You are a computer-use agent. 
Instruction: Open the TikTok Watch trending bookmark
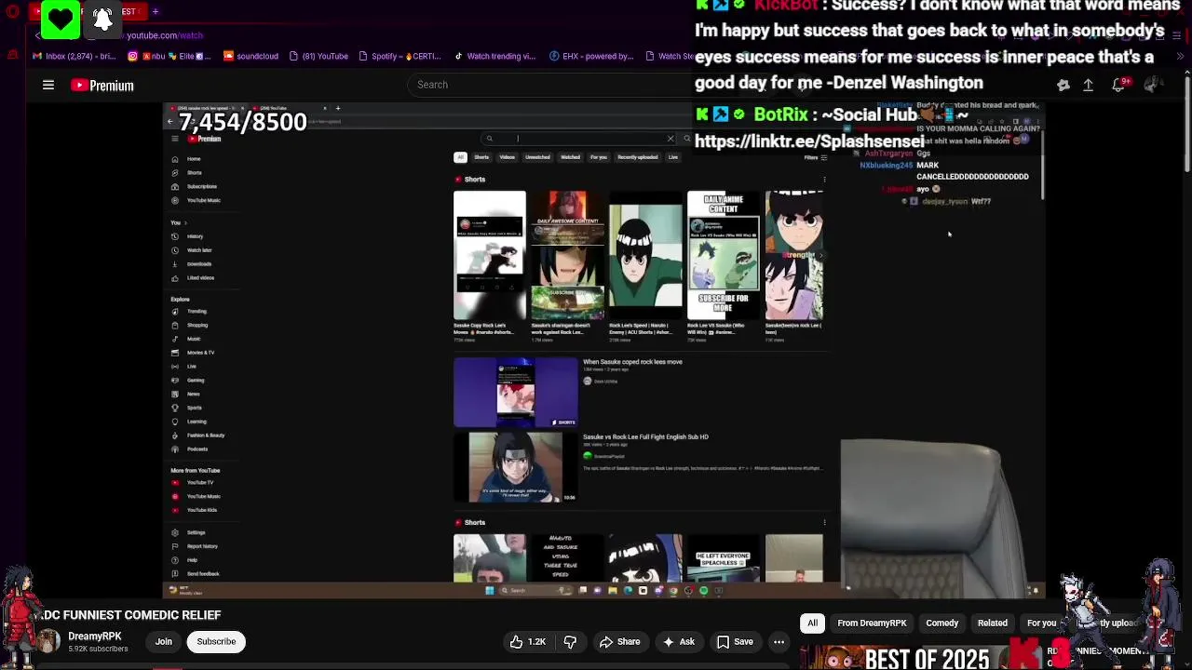(494, 56)
